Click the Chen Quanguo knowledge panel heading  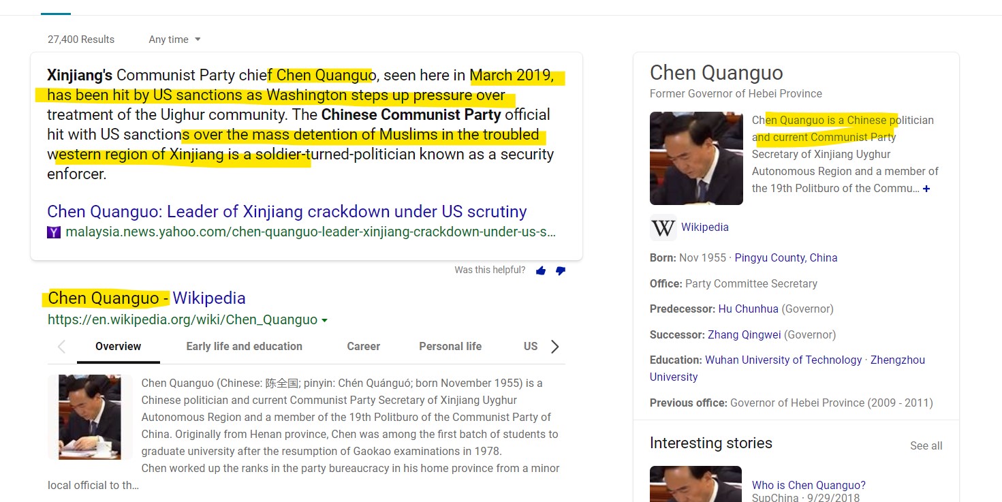717,73
